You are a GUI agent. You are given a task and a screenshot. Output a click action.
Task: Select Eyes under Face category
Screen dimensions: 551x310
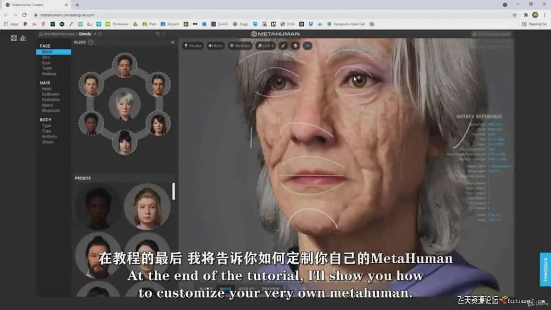click(x=46, y=63)
